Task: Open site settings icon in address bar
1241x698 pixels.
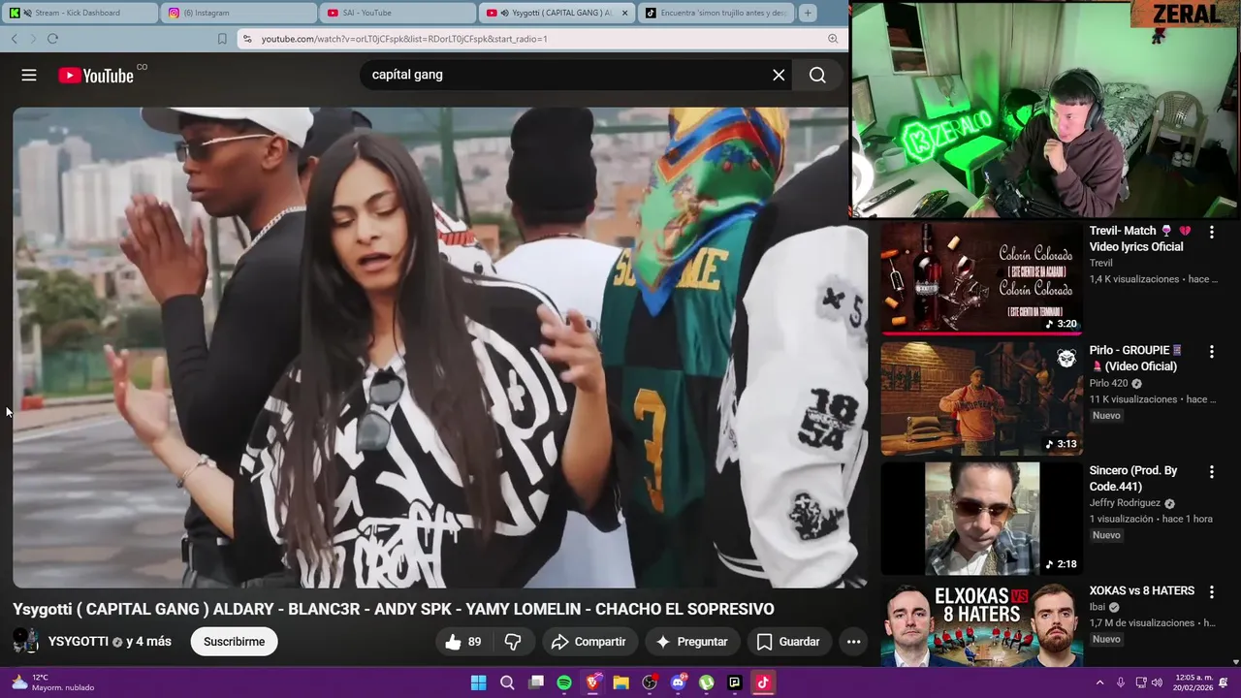Action: (x=247, y=39)
